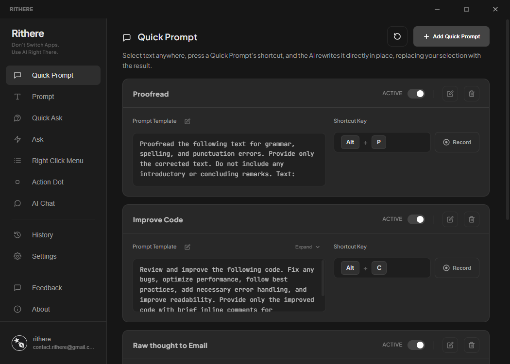
Task: Click Record for the Improve Code shortcut
Action: click(457, 268)
